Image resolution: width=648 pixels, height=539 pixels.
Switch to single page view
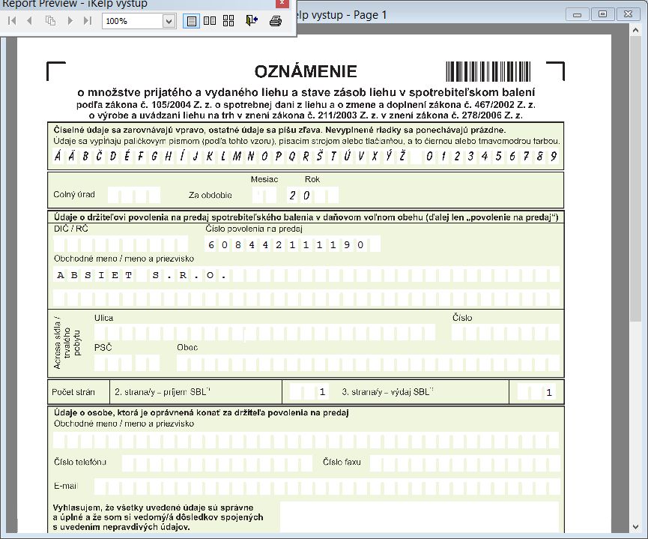(192, 21)
